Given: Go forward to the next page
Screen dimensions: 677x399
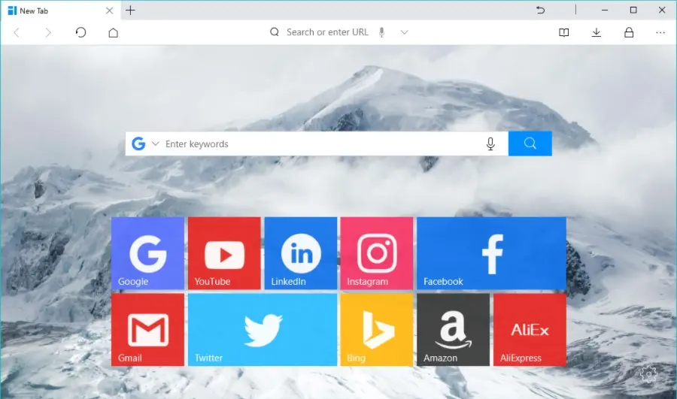Looking at the screenshot, I should pos(48,32).
